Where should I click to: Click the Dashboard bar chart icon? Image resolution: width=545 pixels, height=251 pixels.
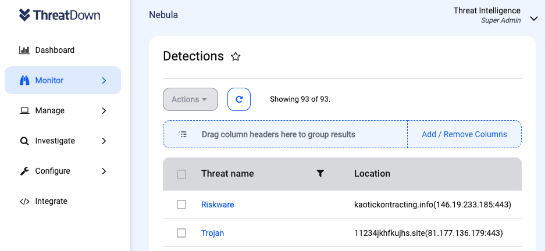[x=24, y=50]
